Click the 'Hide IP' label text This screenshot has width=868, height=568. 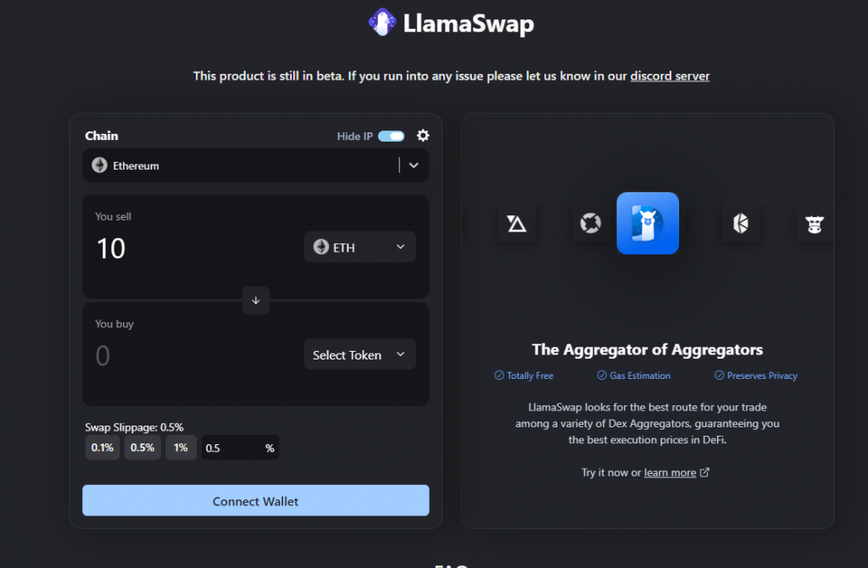coord(355,136)
